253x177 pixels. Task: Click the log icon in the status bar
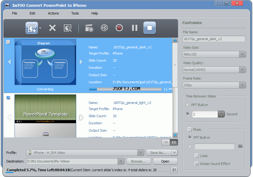click(174, 170)
